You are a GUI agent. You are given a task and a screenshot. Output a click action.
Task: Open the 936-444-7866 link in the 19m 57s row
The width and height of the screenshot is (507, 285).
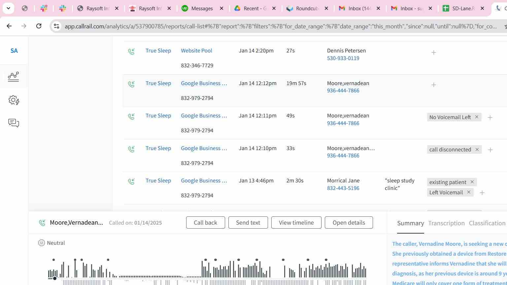(x=343, y=91)
